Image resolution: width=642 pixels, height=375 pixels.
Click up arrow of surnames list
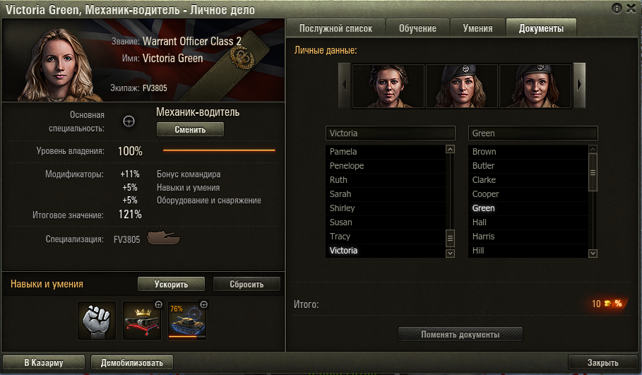click(593, 149)
